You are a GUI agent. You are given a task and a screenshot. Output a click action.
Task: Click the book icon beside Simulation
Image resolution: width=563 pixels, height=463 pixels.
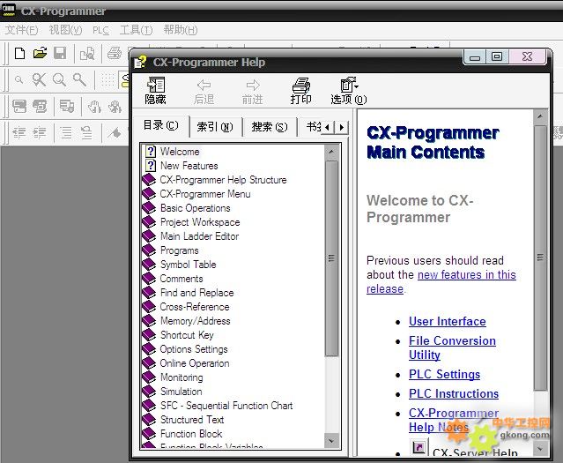(149, 391)
